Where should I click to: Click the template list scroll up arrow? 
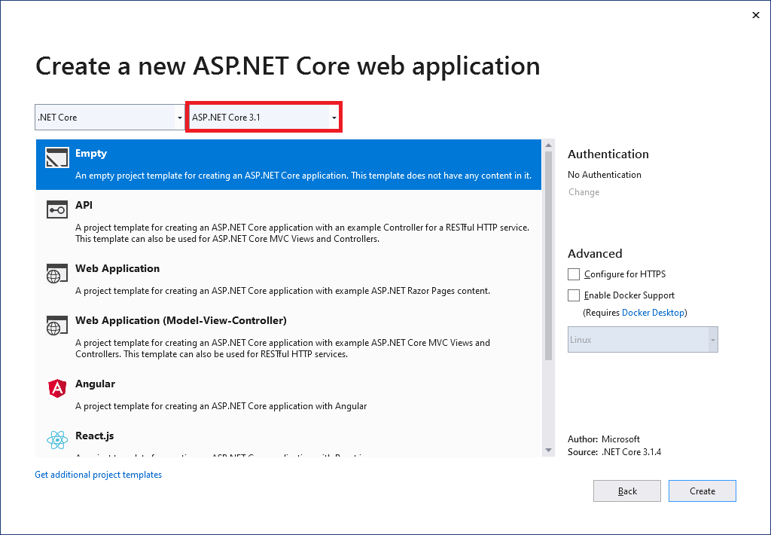pyautogui.click(x=548, y=145)
